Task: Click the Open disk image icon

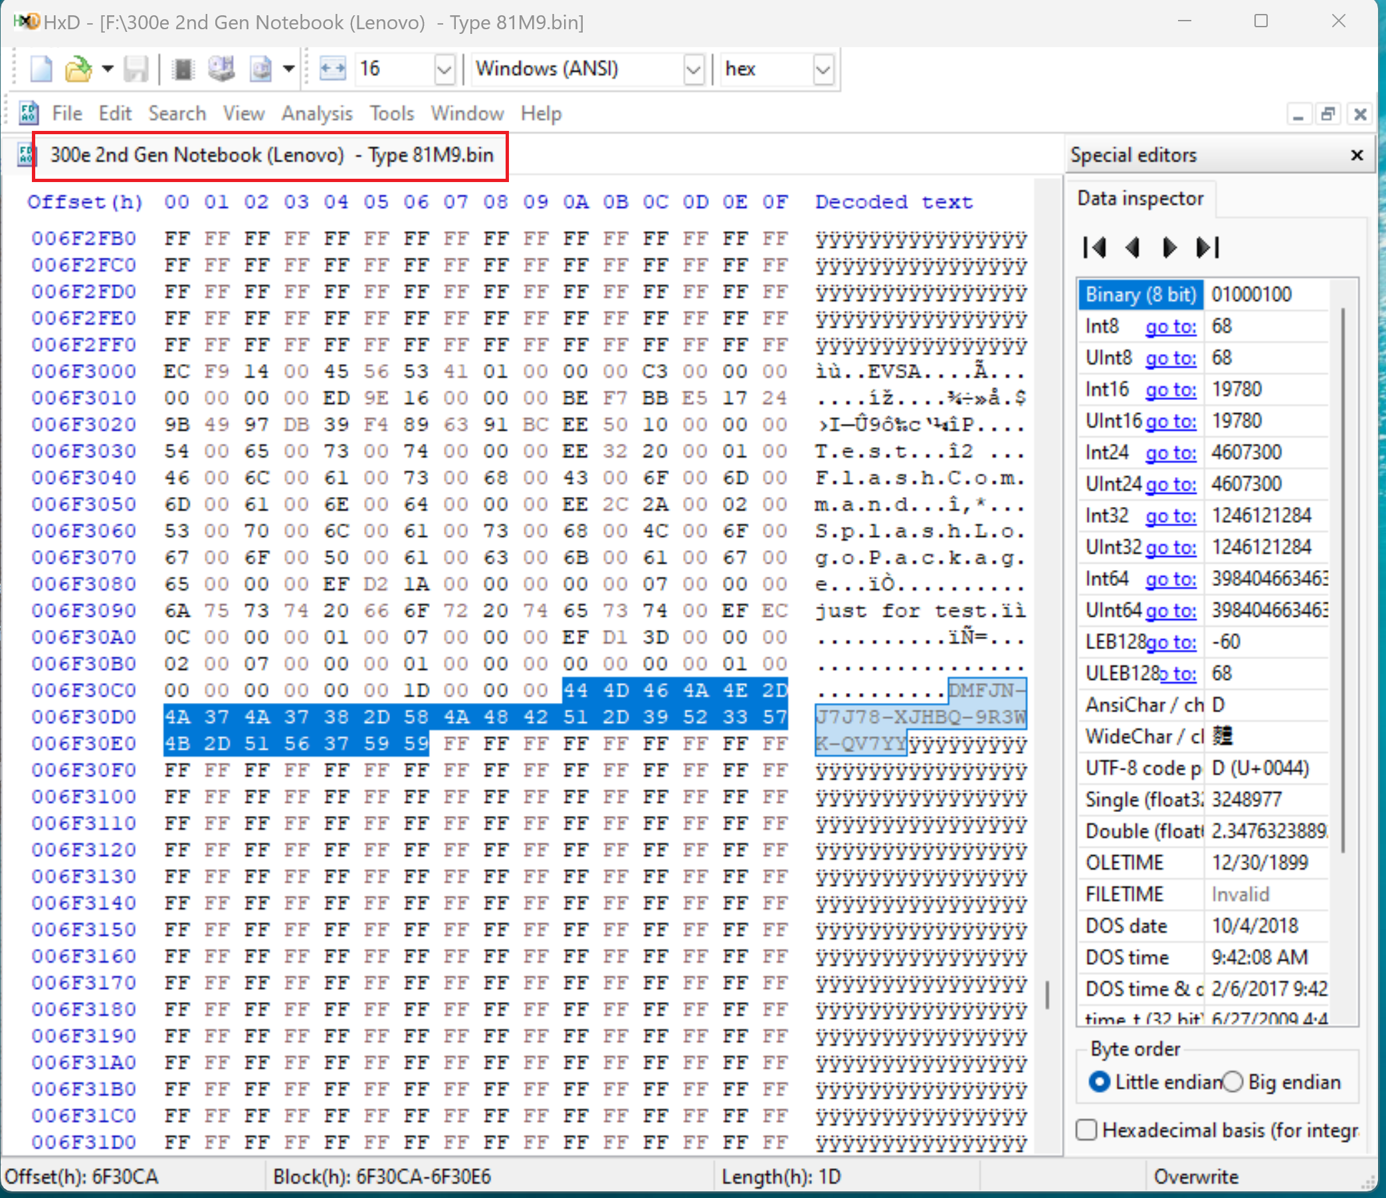Action: 261,69
